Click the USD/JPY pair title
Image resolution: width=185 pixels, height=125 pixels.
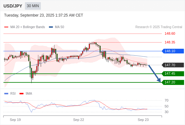[x=13, y=6]
